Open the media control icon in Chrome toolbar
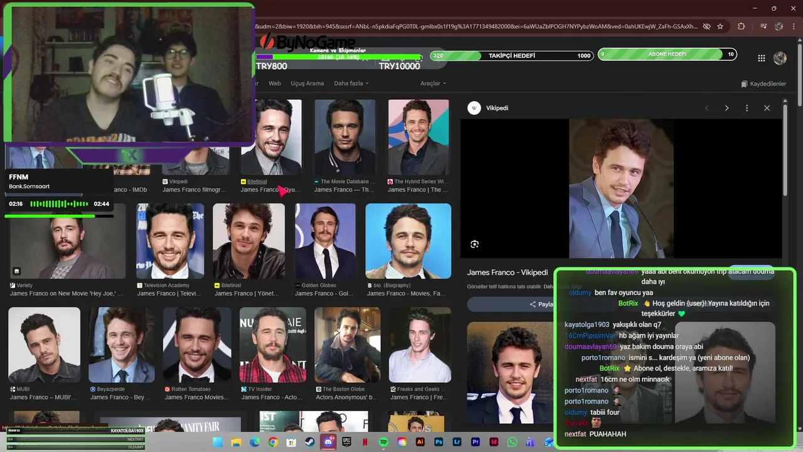 (763, 26)
